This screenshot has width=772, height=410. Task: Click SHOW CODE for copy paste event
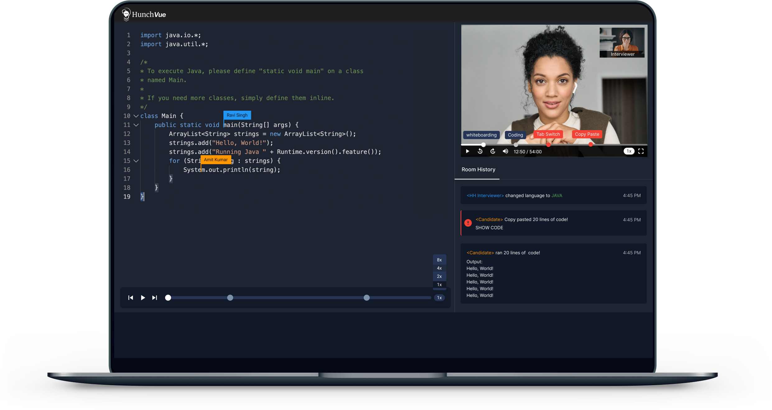(489, 228)
